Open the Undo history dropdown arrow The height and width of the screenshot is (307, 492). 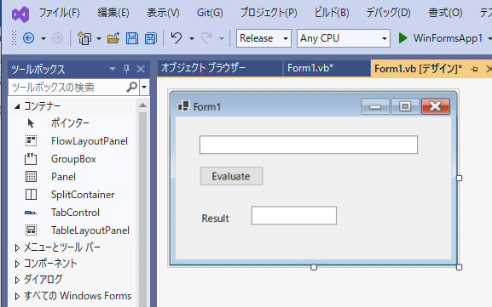click(192, 38)
